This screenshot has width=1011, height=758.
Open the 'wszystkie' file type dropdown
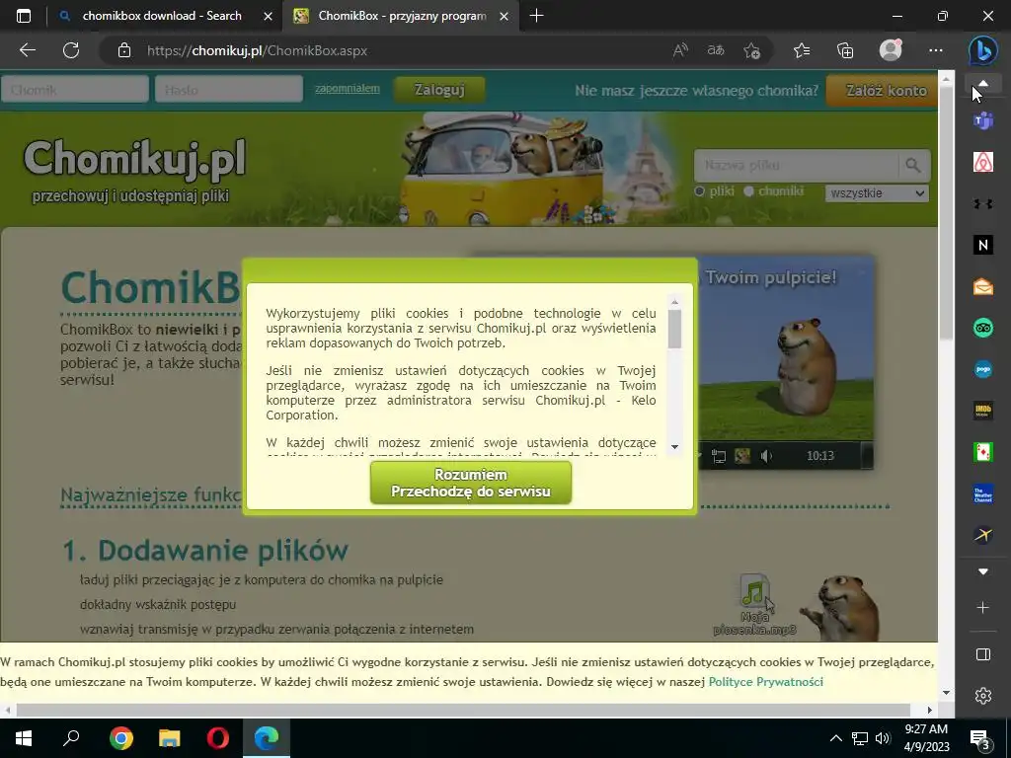click(x=877, y=192)
